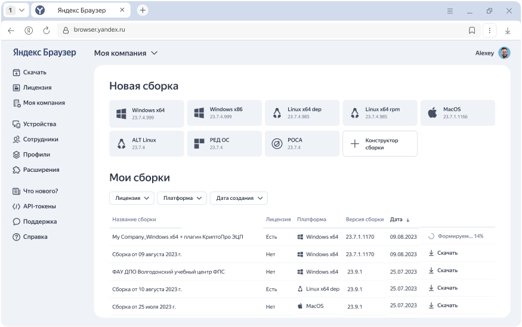Open Лицензия in the sidebar
The height and width of the screenshot is (327, 522).
pos(32,88)
